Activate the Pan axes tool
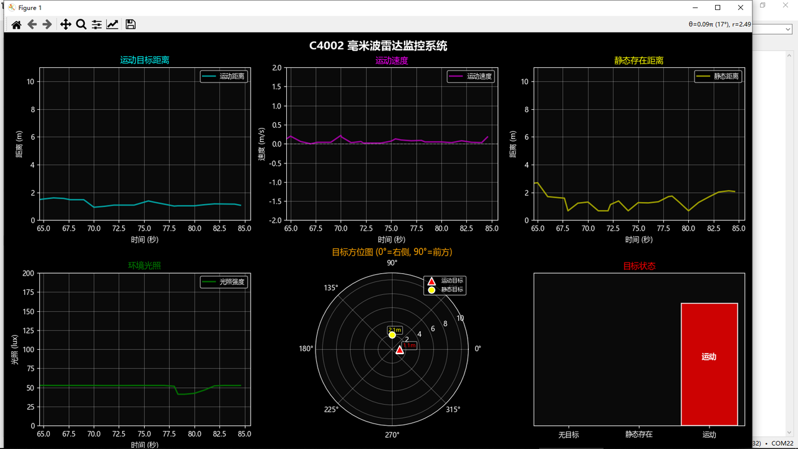Screen dimensions: 798x449 pos(65,24)
